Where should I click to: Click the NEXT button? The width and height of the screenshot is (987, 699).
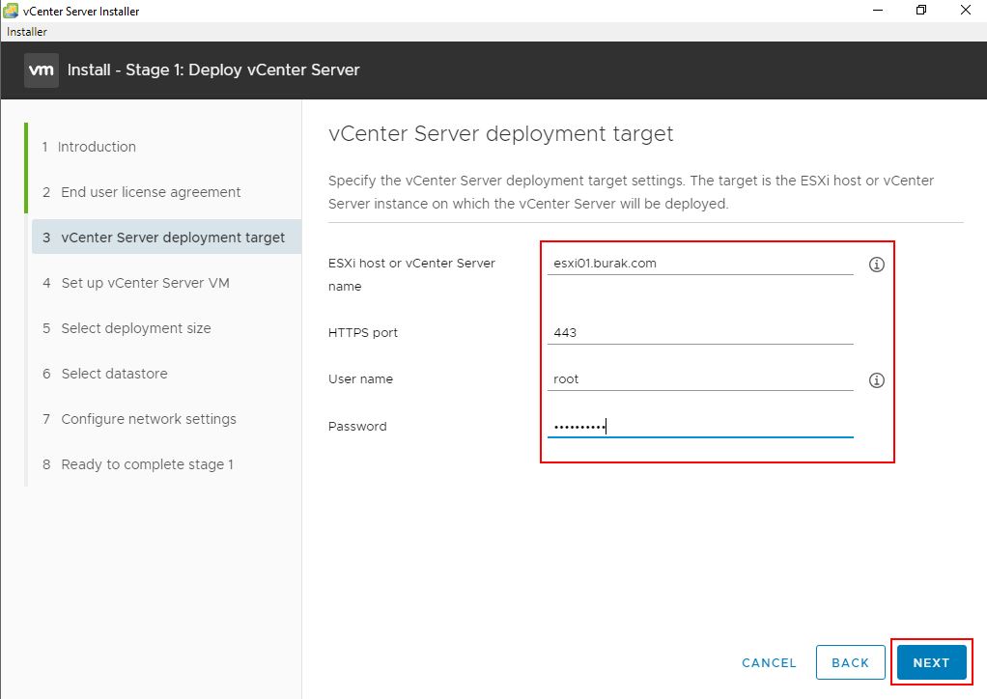point(931,662)
